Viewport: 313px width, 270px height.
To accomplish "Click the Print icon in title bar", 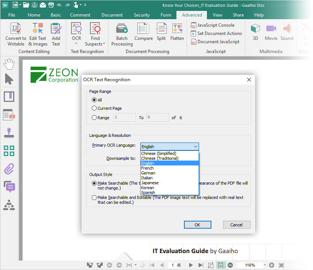I will tap(51, 5).
